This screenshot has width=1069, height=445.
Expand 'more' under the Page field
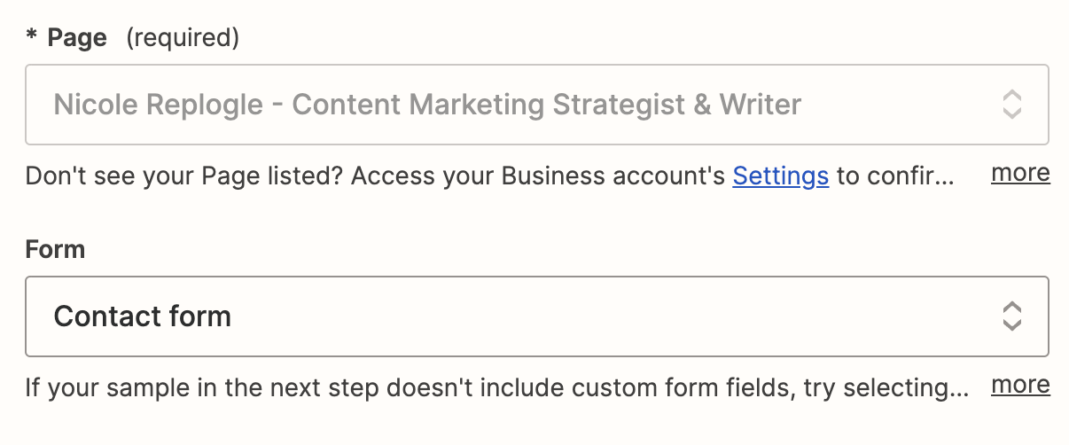[x=1020, y=173]
